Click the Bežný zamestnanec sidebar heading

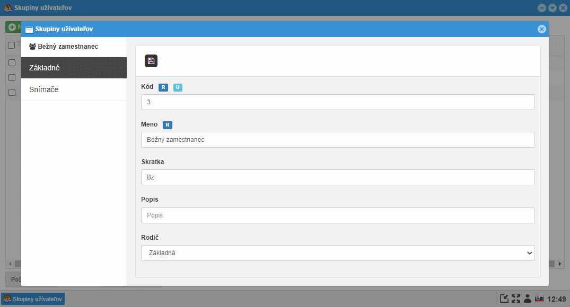click(x=68, y=47)
